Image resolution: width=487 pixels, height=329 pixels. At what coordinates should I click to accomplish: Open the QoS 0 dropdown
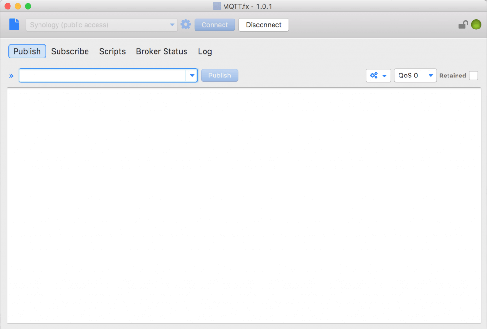[415, 76]
